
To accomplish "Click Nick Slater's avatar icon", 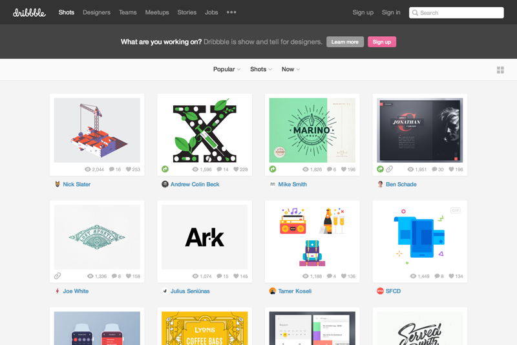I will 58,184.
